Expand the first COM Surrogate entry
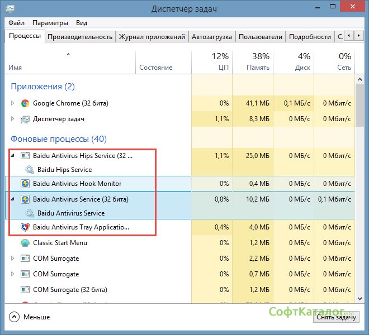The image size is (369, 335). click(13, 259)
